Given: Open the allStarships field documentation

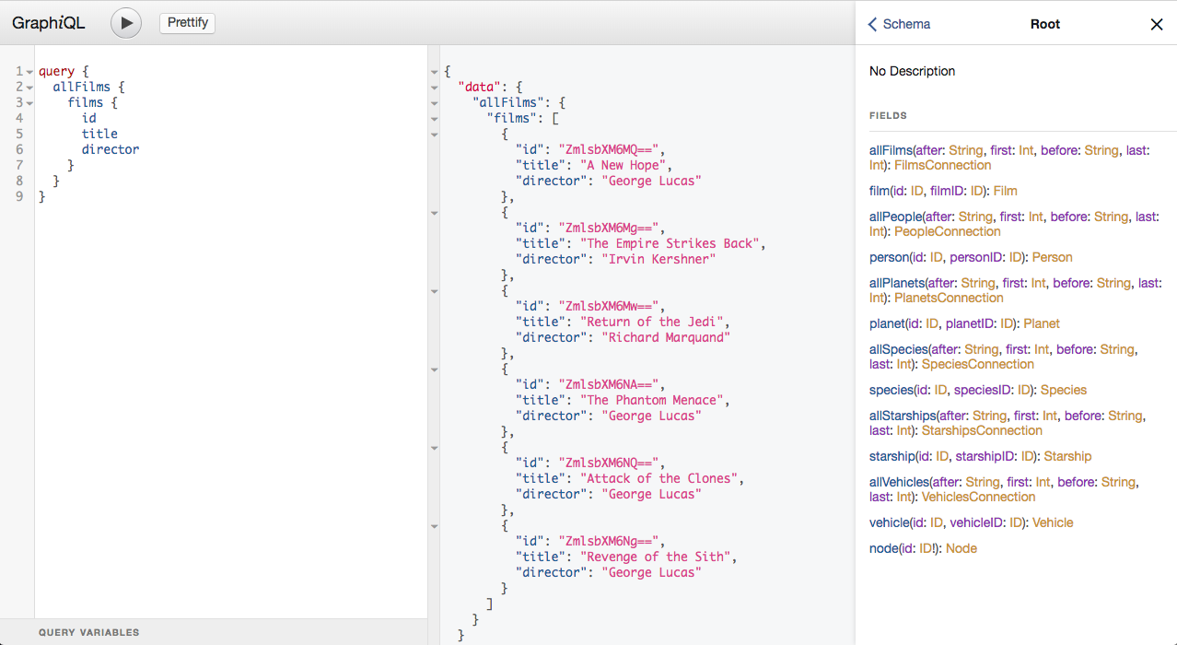Looking at the screenshot, I should (903, 416).
